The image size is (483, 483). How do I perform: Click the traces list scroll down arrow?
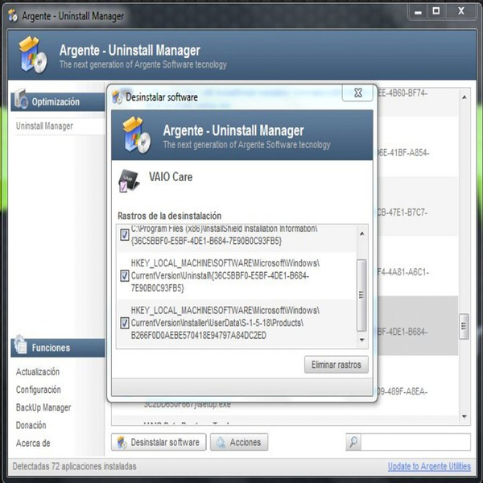(x=362, y=340)
